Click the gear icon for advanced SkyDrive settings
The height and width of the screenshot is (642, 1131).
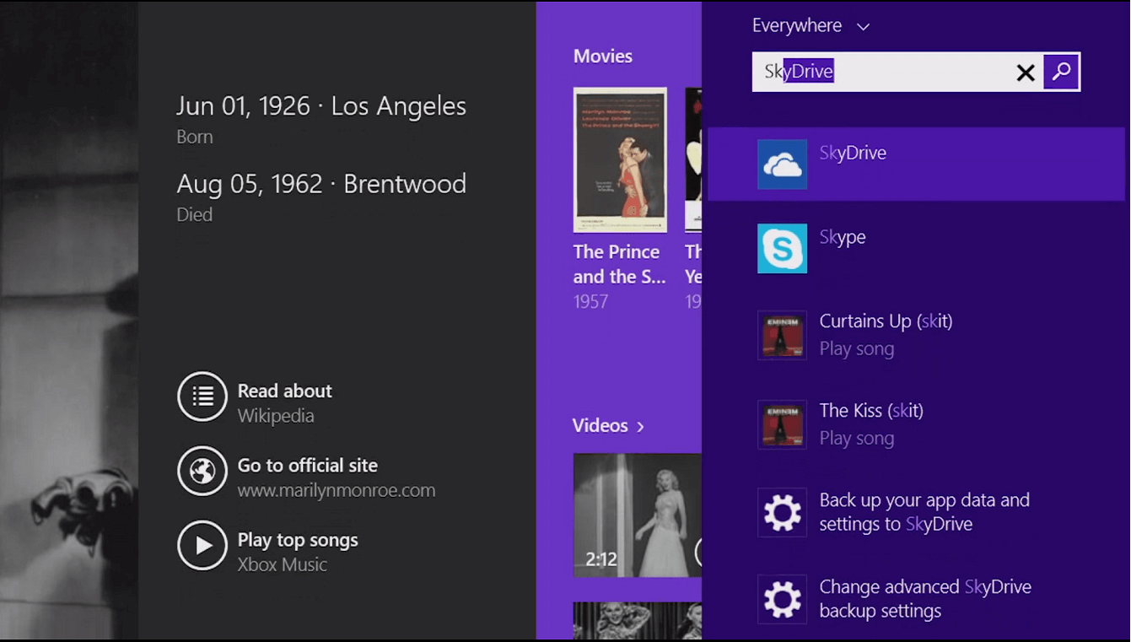[782, 599]
